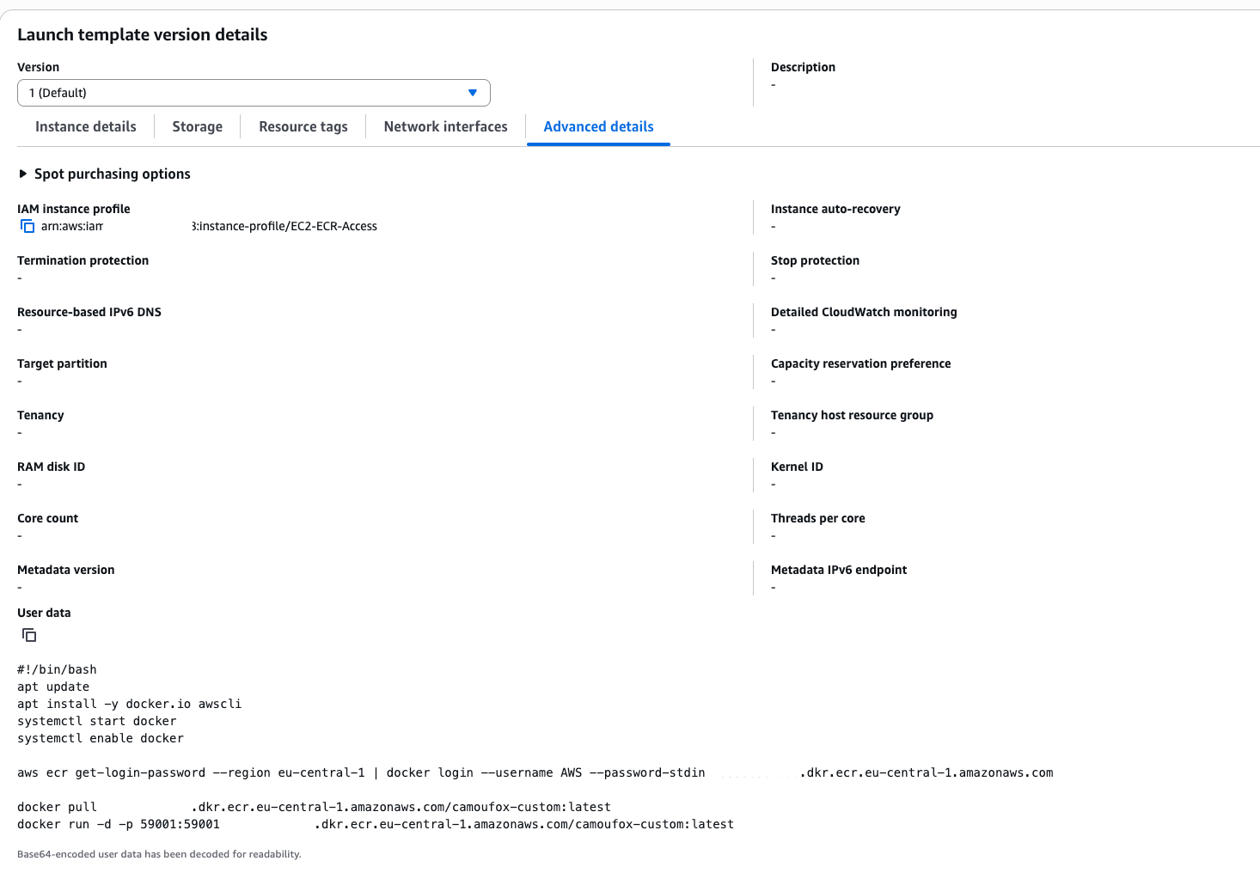Switch to the Storage tab
Image resolution: width=1260 pixels, height=879 pixels.
coord(198,126)
